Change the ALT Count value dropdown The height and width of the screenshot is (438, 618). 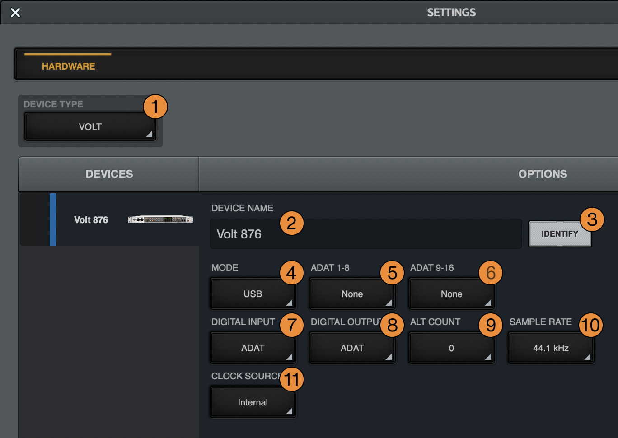[451, 348]
